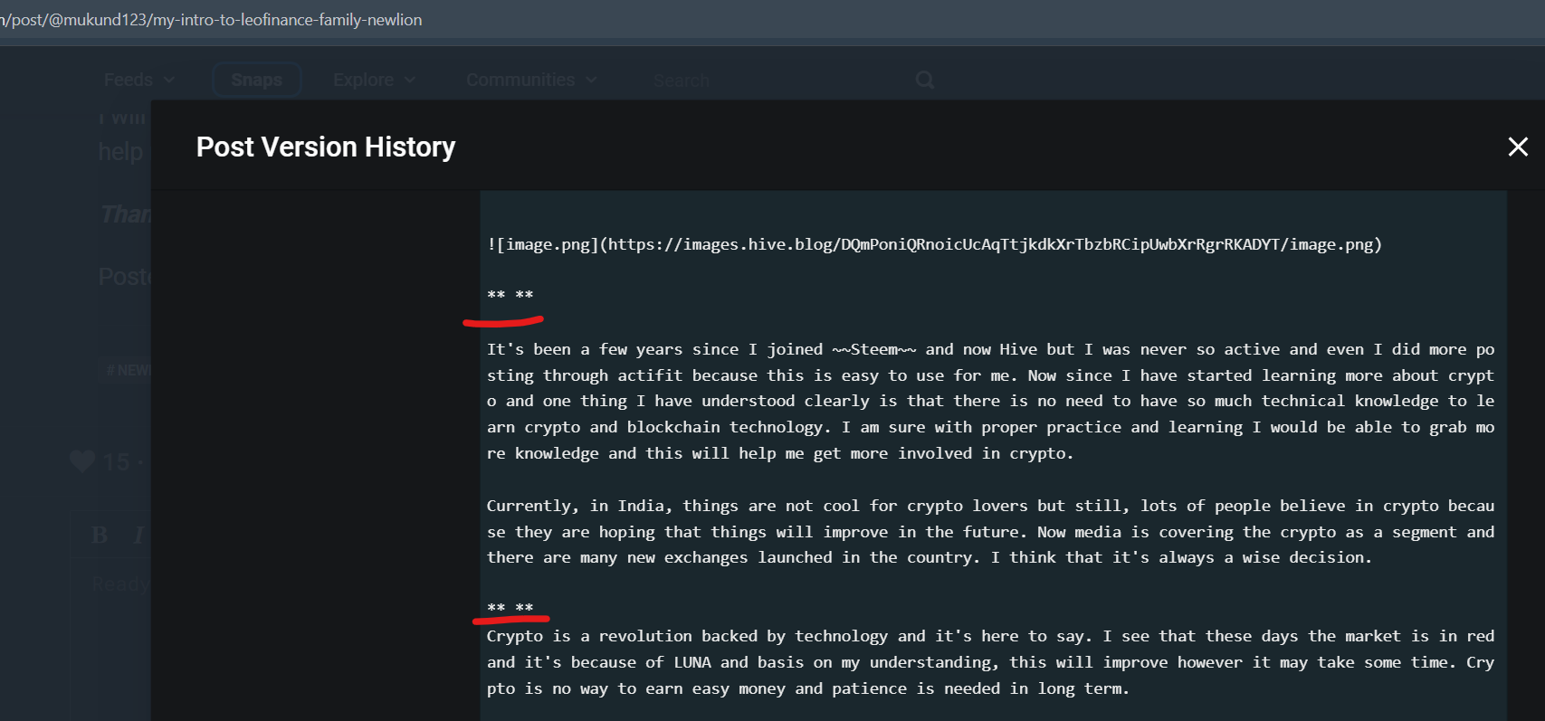Click the image.png markdown link line

[934, 244]
